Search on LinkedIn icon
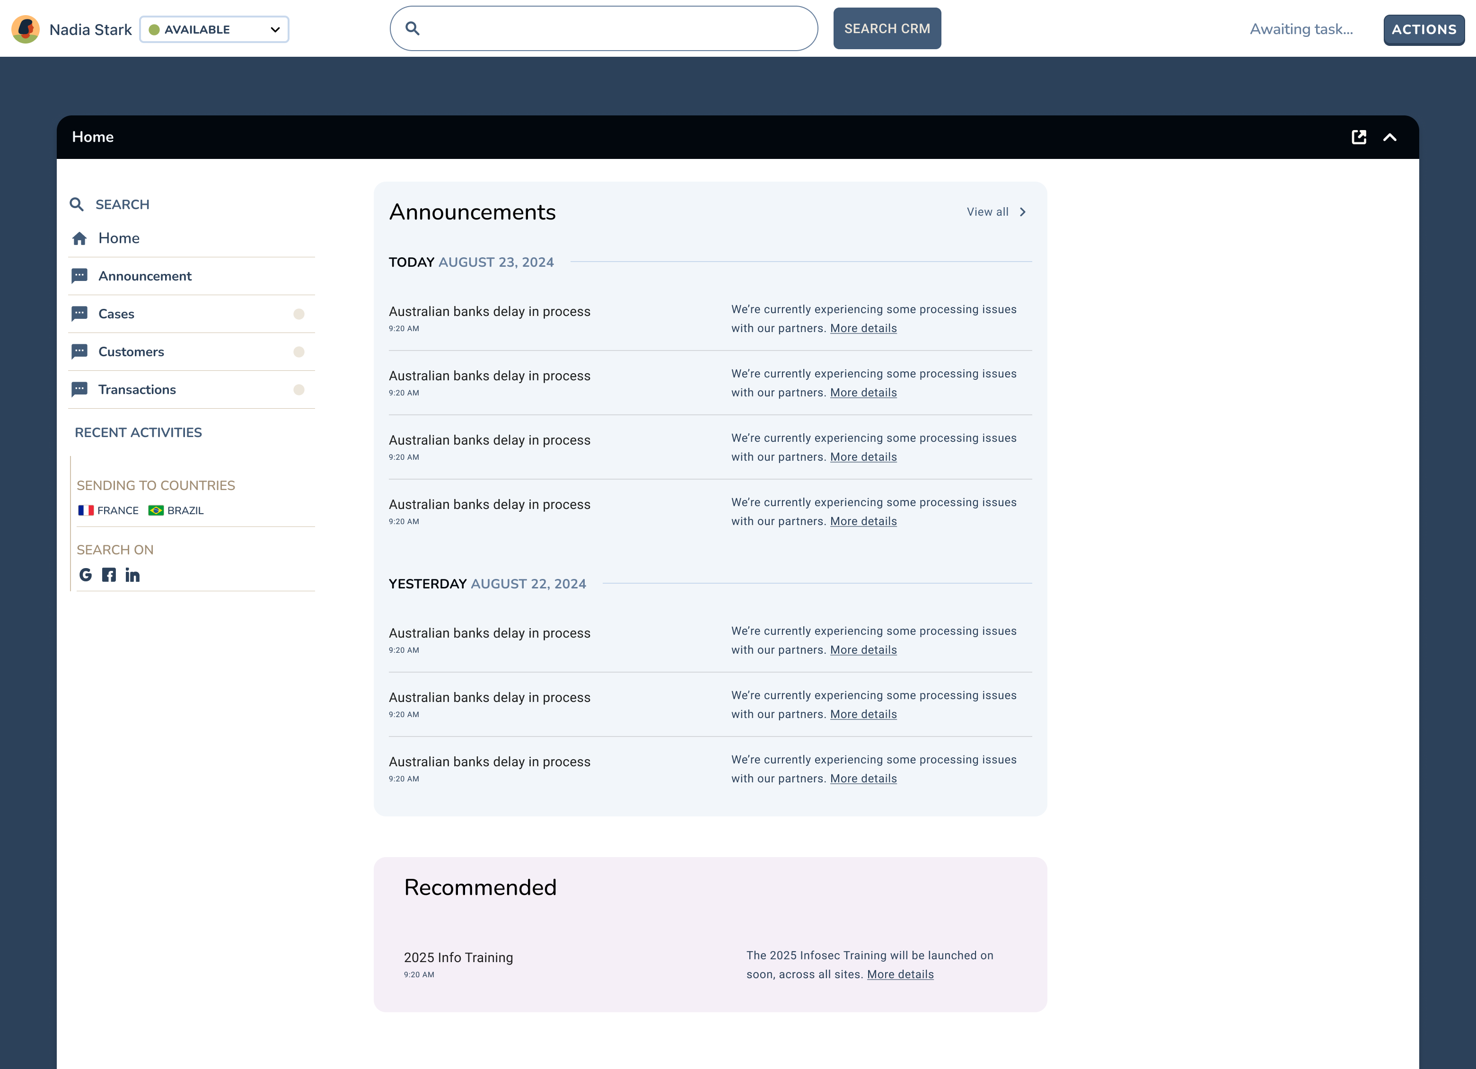 (x=133, y=575)
